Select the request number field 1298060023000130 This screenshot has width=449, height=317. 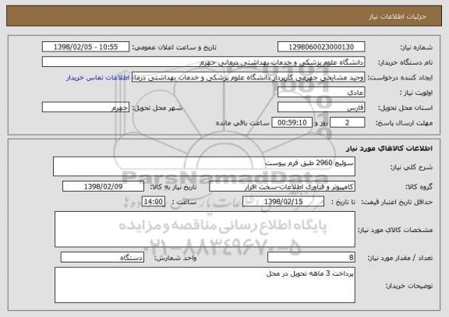click(x=321, y=47)
